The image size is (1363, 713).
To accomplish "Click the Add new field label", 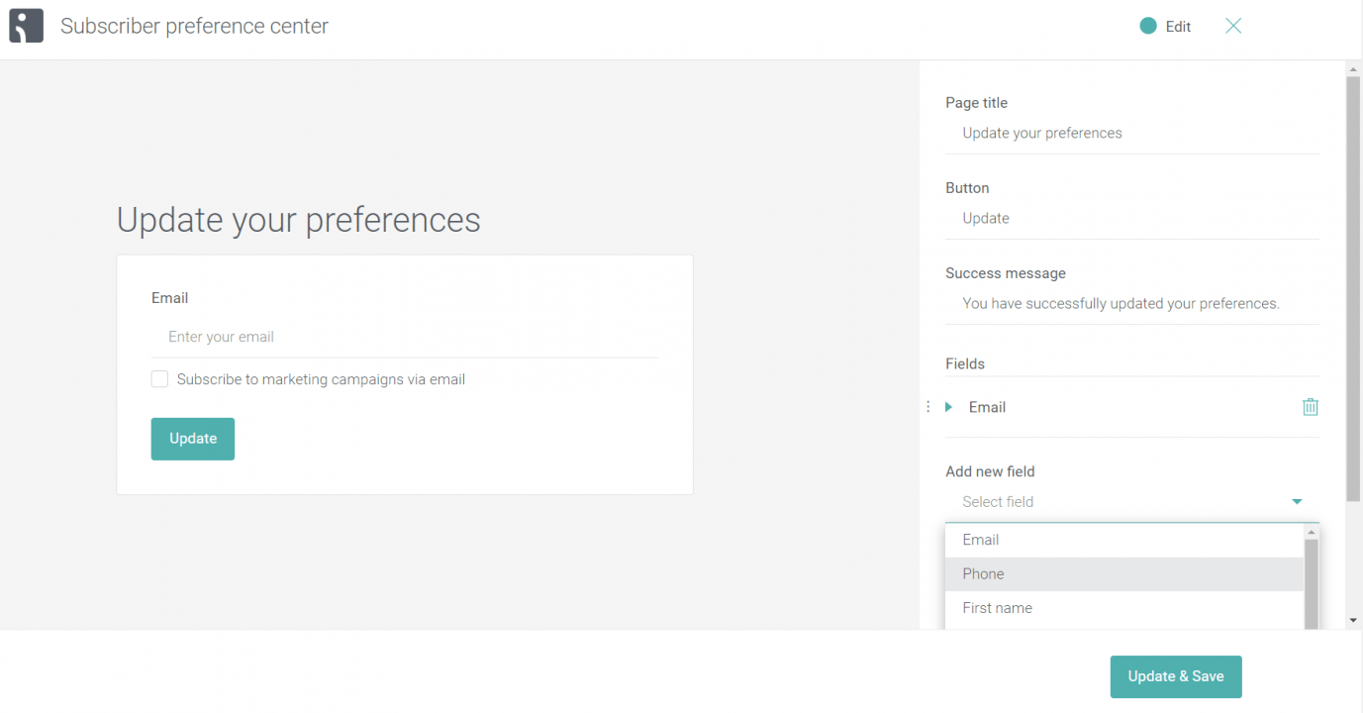I will 990,472.
